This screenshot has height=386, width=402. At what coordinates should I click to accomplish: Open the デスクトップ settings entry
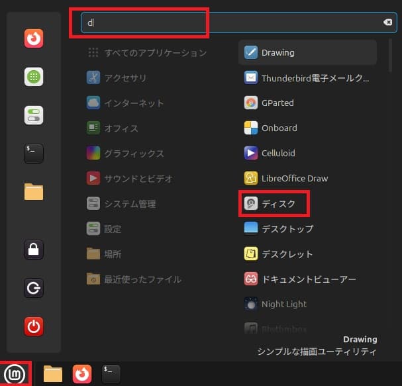click(x=308, y=228)
